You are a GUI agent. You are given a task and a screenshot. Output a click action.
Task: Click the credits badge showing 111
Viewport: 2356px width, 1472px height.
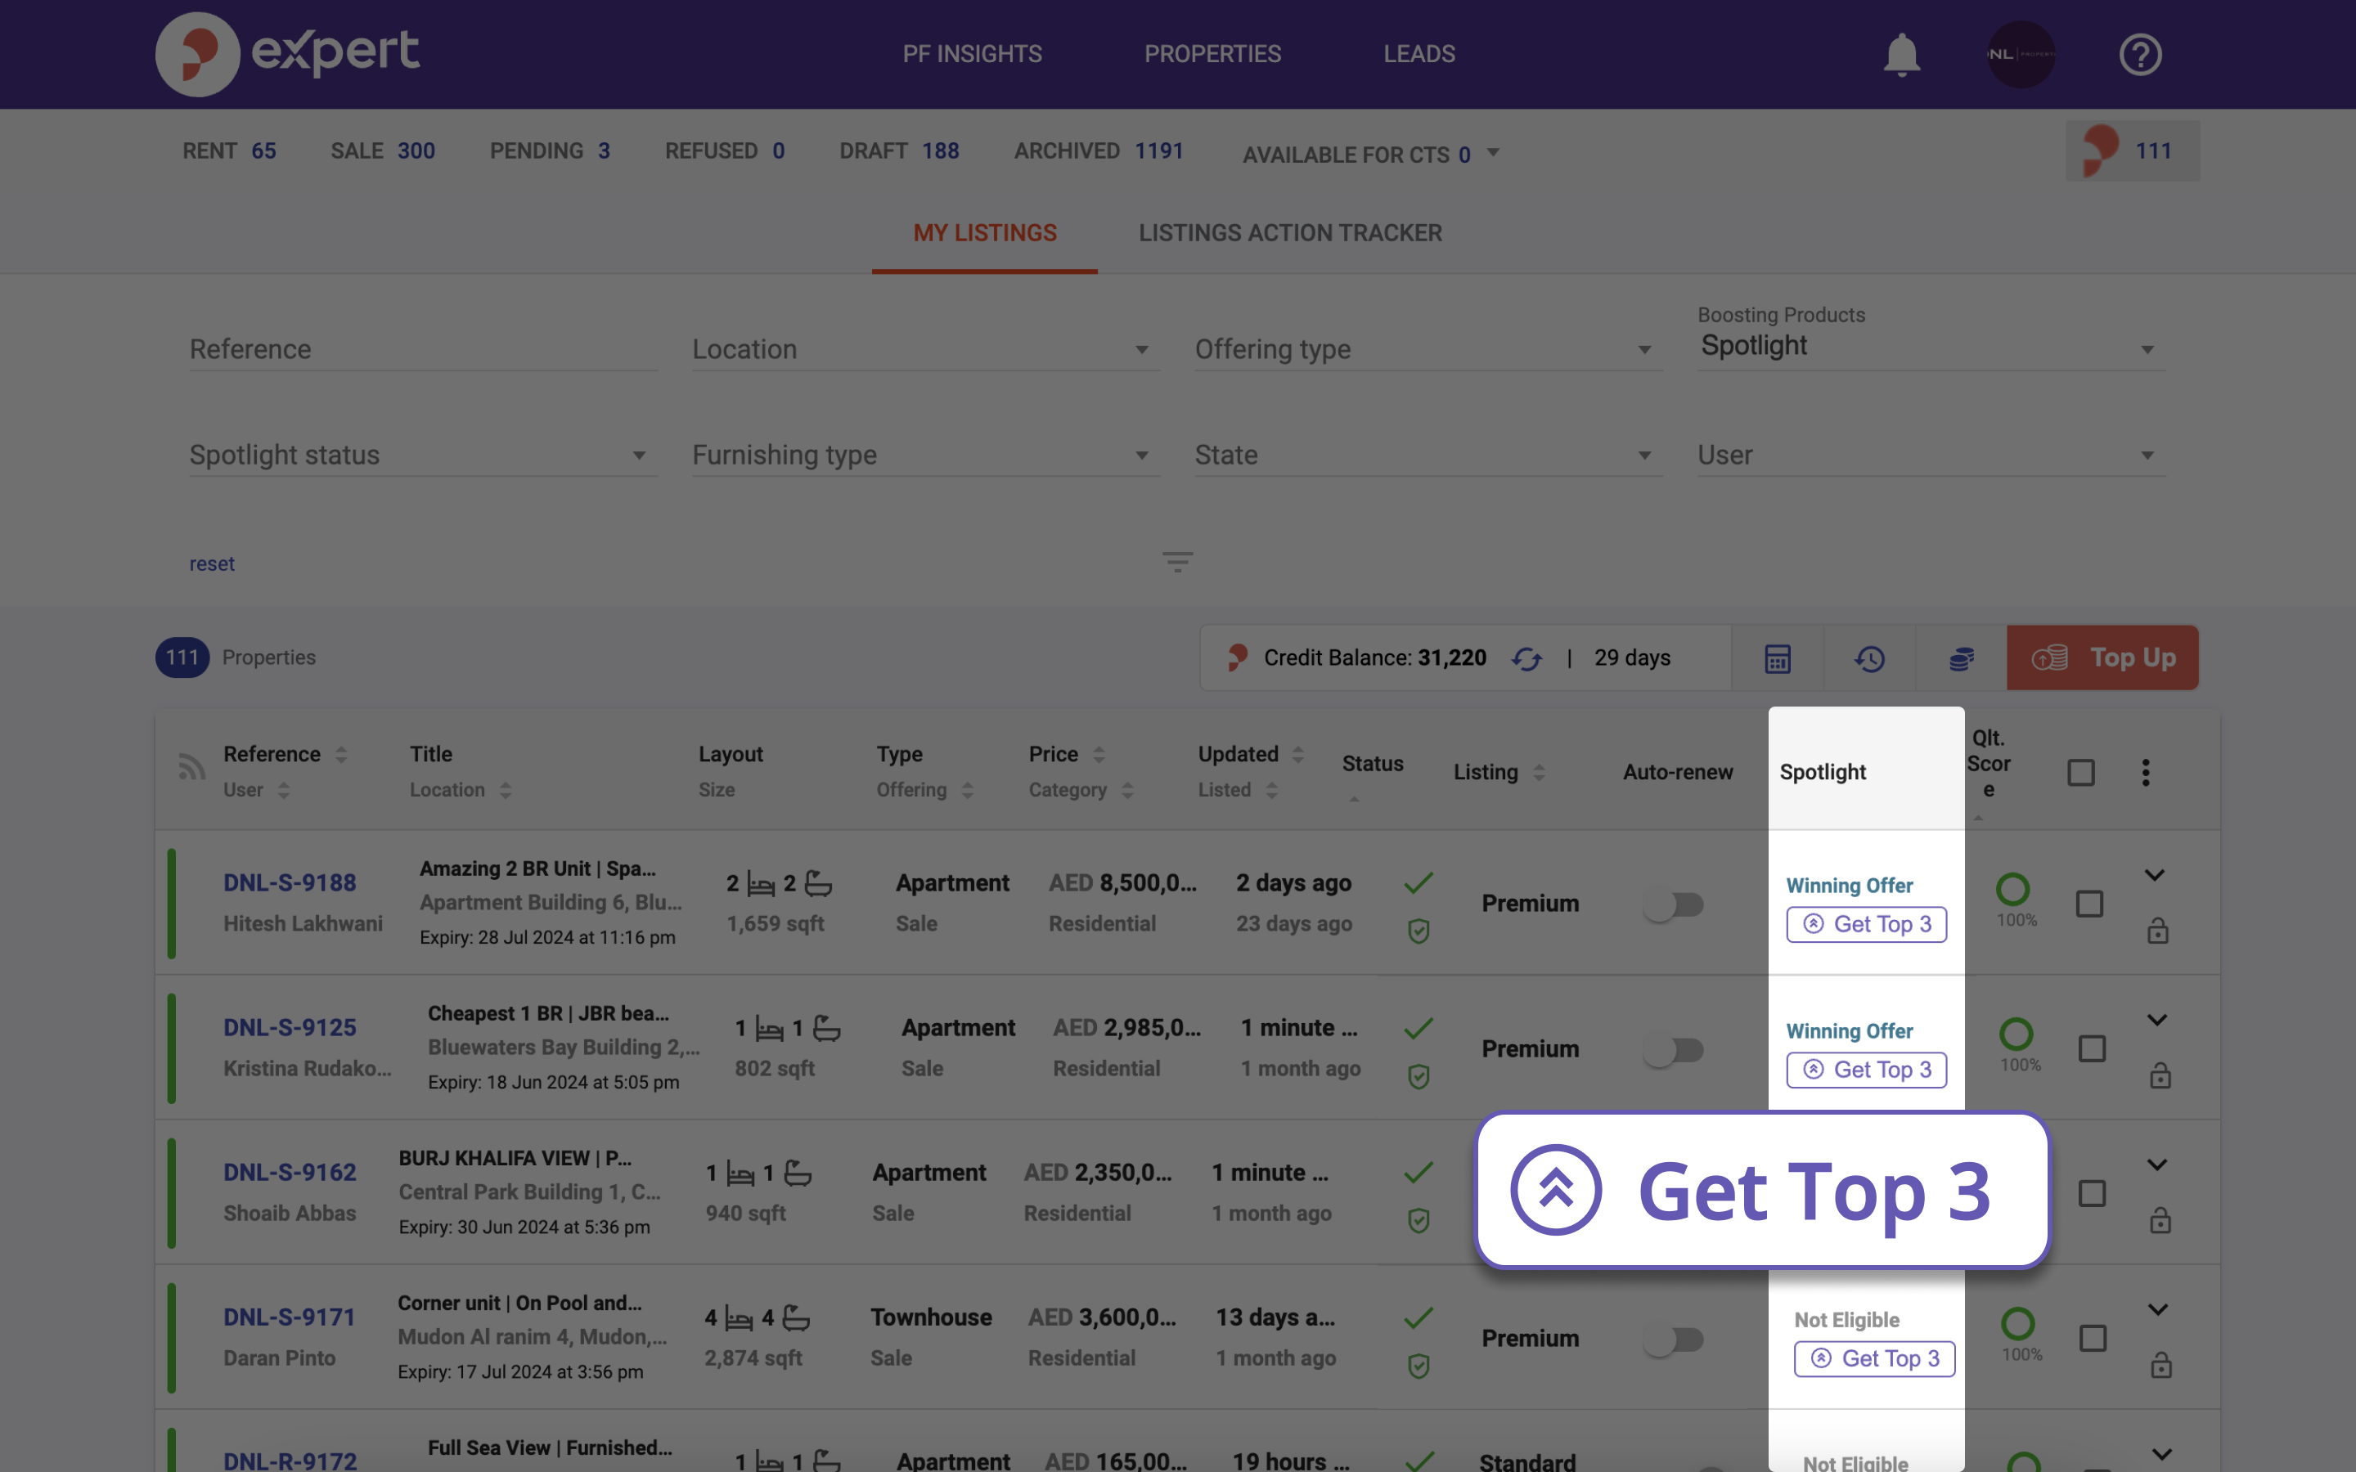click(2132, 151)
